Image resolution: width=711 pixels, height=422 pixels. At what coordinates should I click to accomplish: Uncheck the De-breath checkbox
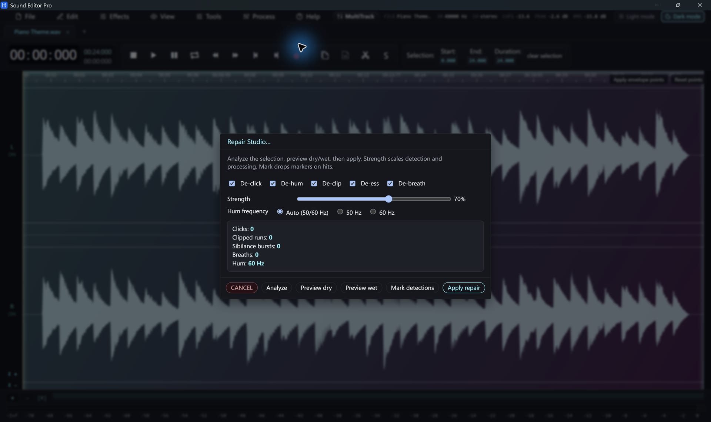tap(390, 184)
